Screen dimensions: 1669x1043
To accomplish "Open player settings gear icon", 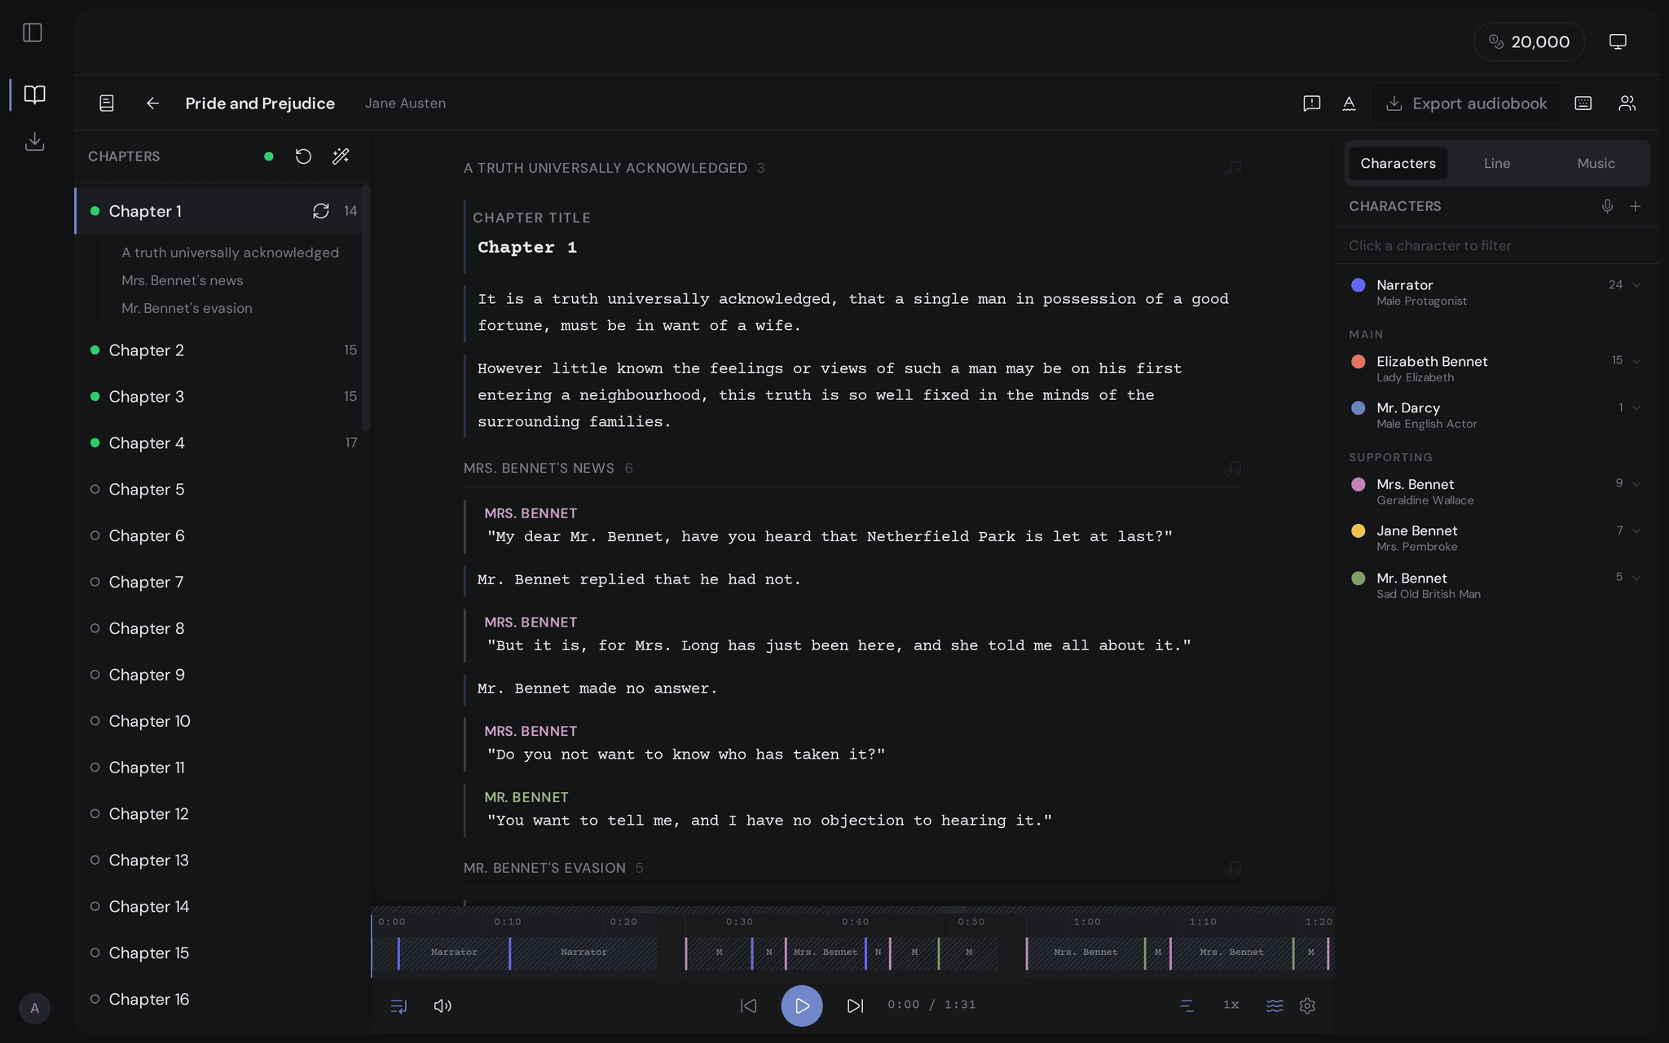I will tap(1307, 1006).
